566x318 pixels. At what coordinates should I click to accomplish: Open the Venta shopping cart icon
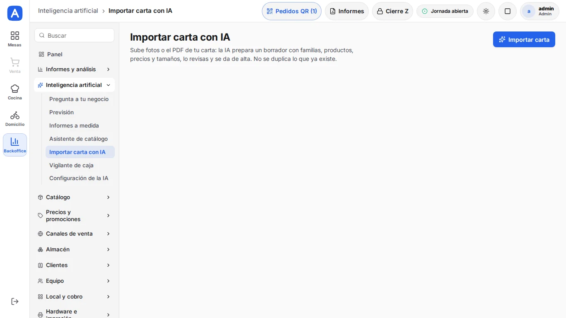tap(15, 65)
